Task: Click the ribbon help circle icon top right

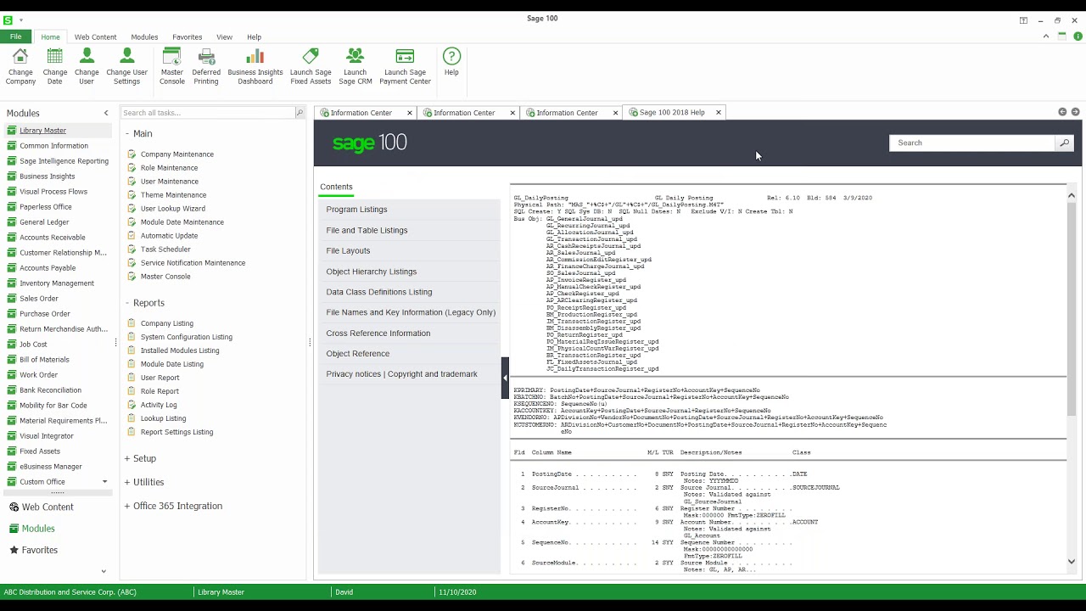Action: click(1078, 36)
